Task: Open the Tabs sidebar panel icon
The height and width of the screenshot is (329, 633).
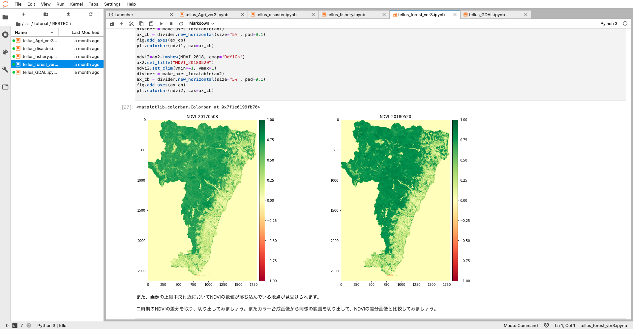Action: (x=5, y=87)
